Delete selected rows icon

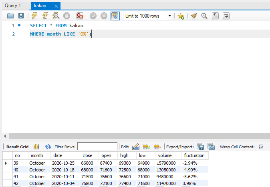tap(157, 147)
